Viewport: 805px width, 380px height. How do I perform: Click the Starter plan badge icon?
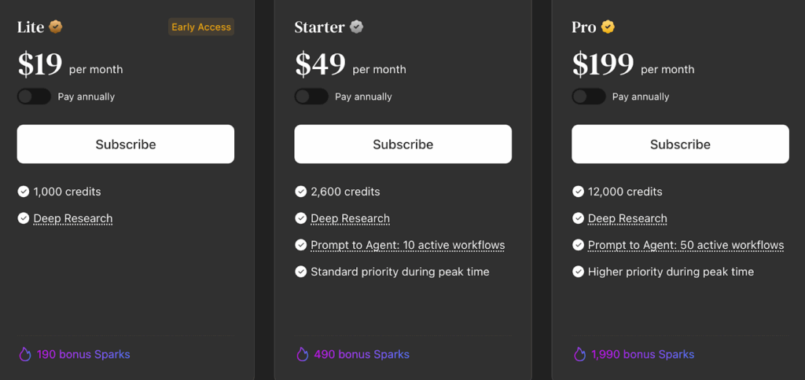click(x=357, y=27)
